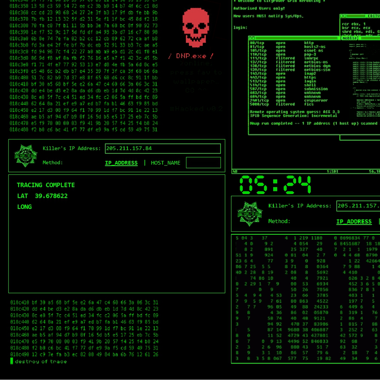Click the green cursor block before 'destroy of trace'
This screenshot has width=380, height=380.
point(12,361)
